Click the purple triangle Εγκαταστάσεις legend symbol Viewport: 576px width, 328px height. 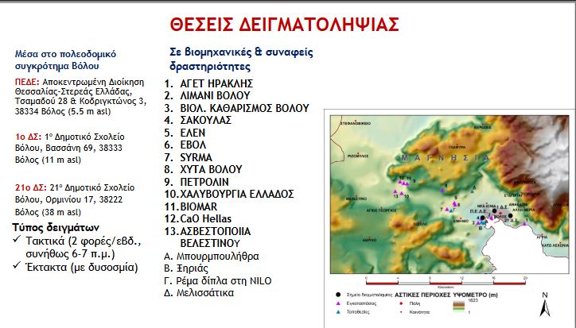pyautogui.click(x=337, y=303)
